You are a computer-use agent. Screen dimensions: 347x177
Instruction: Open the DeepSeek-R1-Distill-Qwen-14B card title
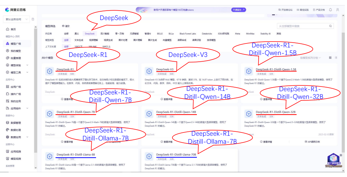[x=176, y=112]
